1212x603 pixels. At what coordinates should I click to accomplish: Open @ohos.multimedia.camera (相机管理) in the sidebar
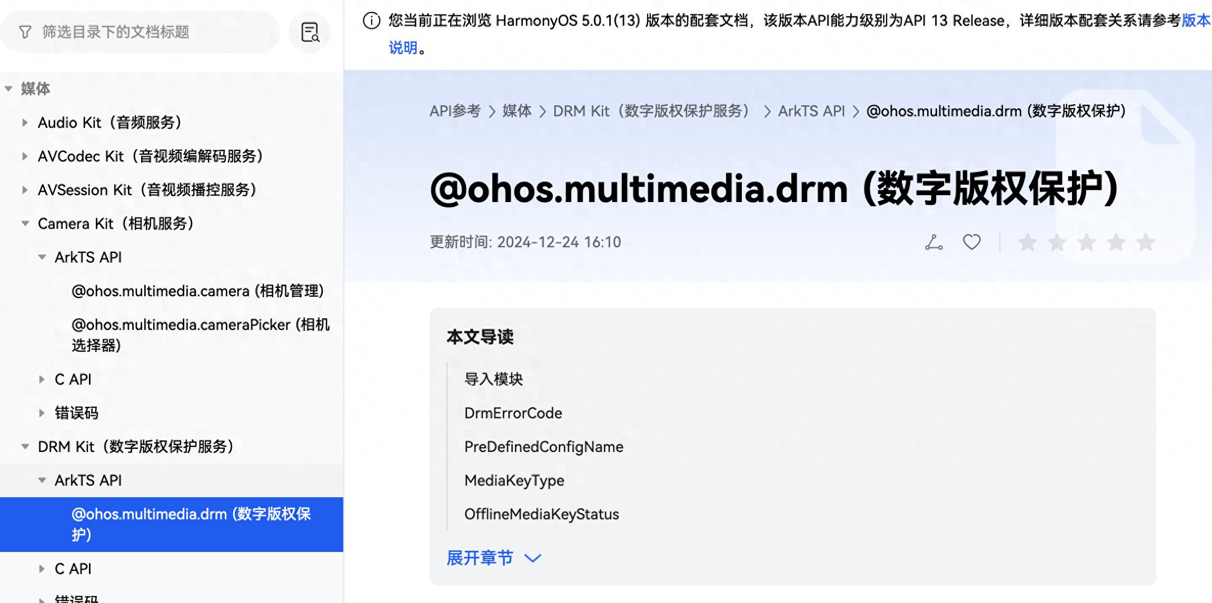coord(198,290)
